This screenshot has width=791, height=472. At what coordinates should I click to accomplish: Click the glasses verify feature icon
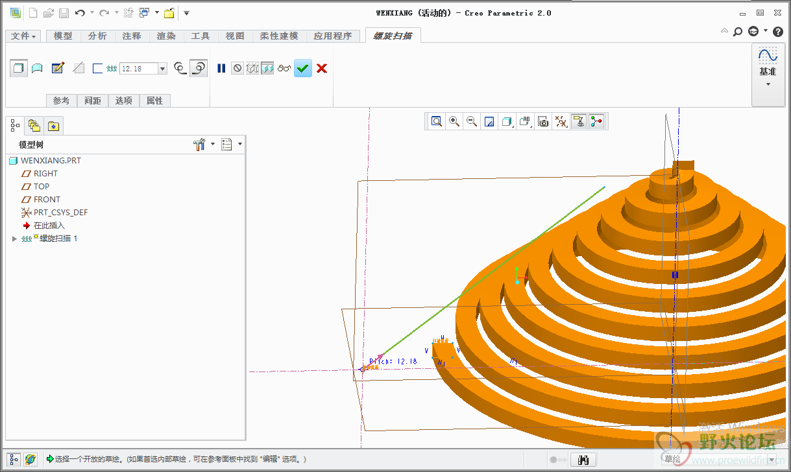pos(284,68)
